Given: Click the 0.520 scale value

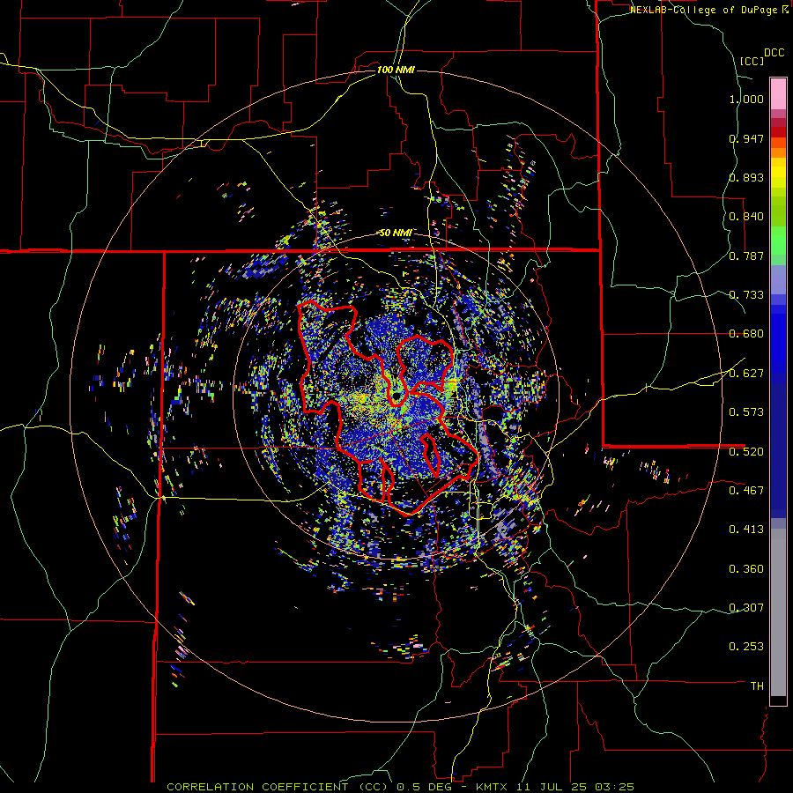Looking at the screenshot, I should [x=746, y=451].
